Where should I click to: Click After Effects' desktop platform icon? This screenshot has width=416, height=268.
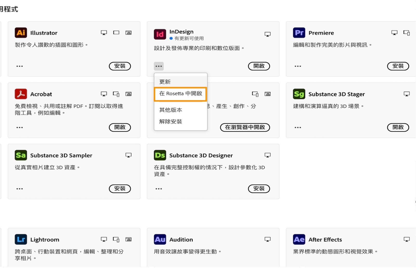pyautogui.click(x=407, y=239)
